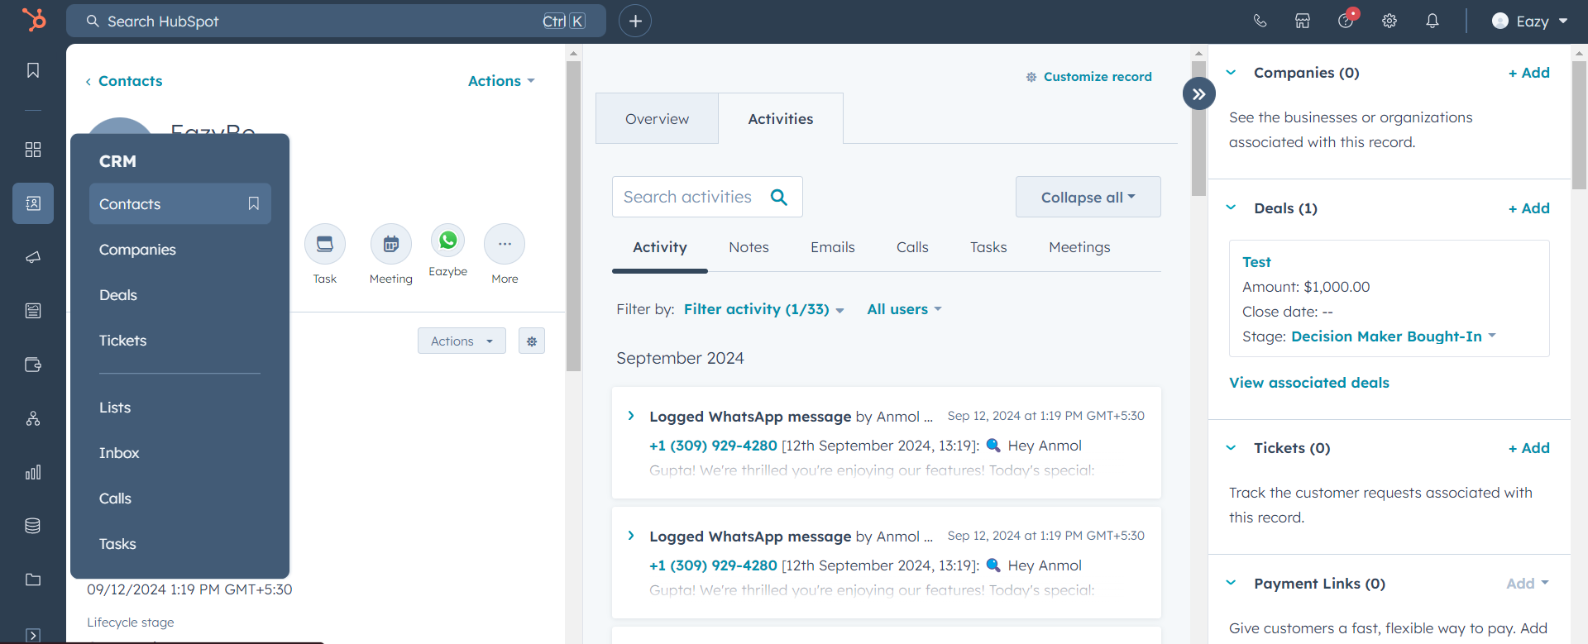Open the Content icon in sidebar
Image resolution: width=1588 pixels, height=644 pixels.
[33, 311]
